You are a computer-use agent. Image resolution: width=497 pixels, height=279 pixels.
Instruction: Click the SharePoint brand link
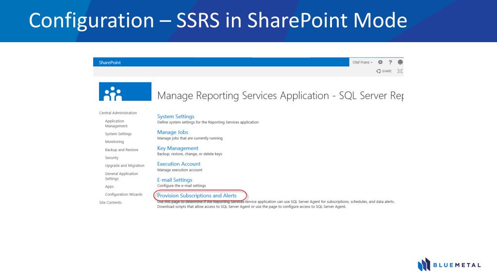point(110,62)
